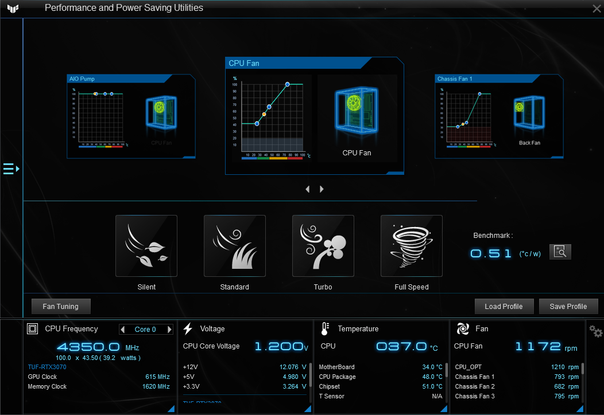Select the Chassis Fan 1 card
604x415 pixels.
click(x=499, y=116)
